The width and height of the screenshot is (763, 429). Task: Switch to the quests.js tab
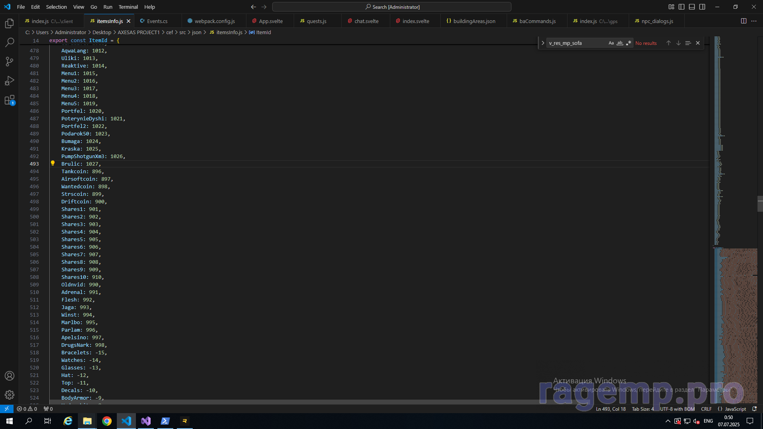316,21
